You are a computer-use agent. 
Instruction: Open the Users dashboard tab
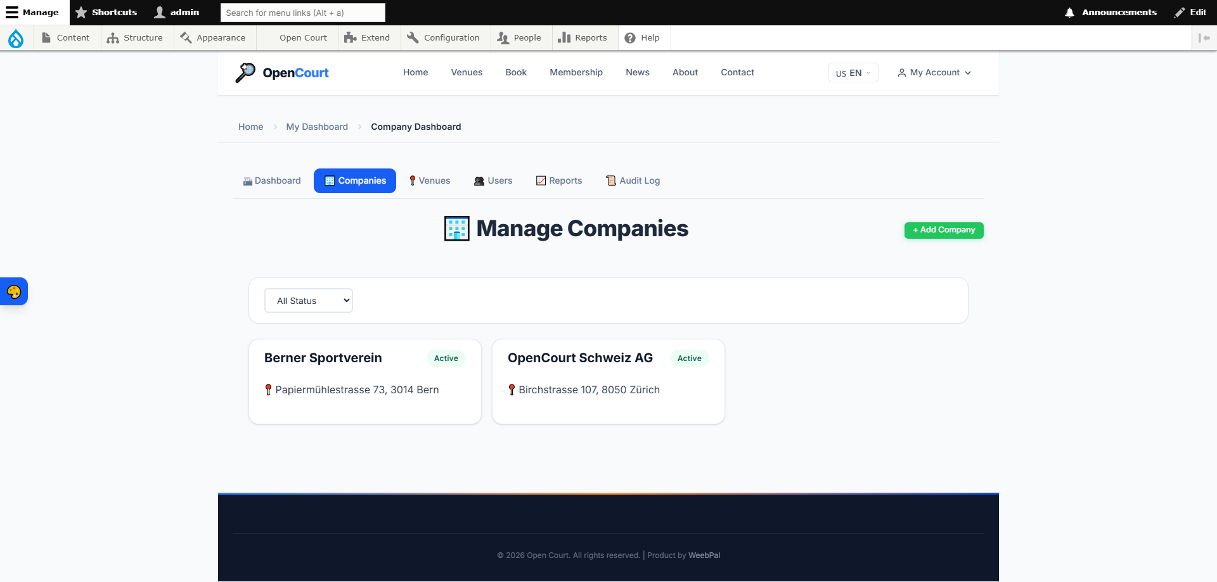tap(493, 180)
